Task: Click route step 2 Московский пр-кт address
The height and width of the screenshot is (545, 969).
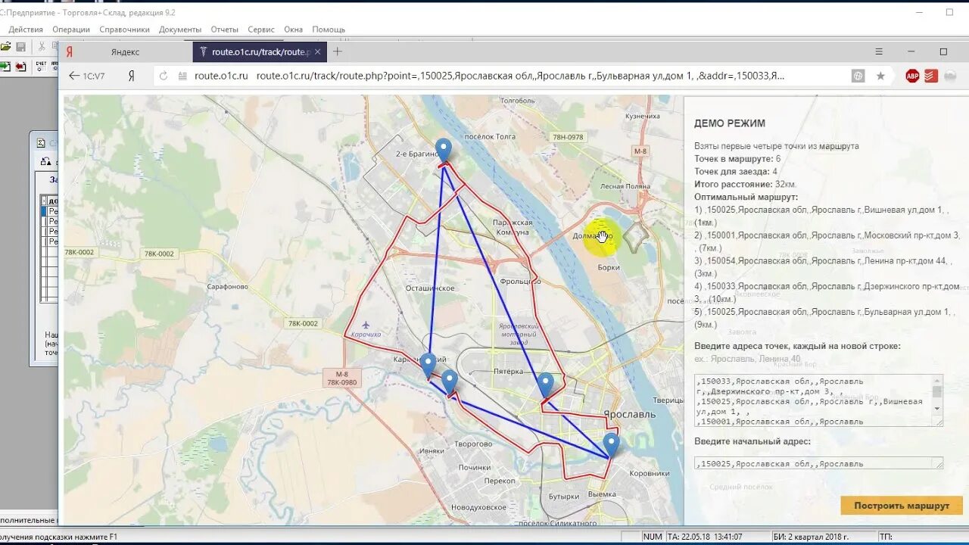Action: pyautogui.click(x=827, y=241)
